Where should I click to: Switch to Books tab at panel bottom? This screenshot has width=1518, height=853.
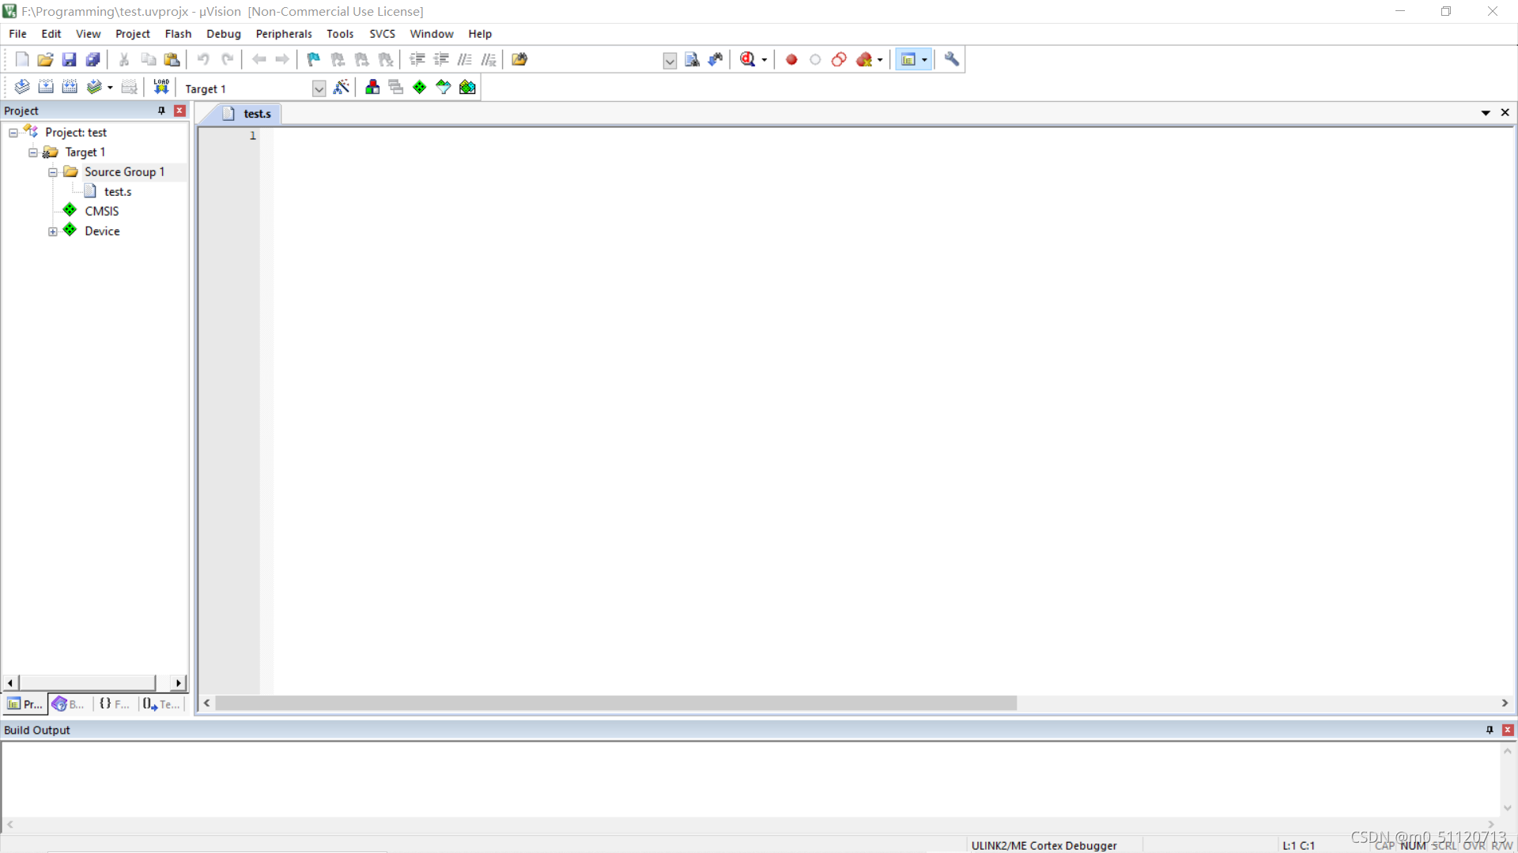[69, 704]
